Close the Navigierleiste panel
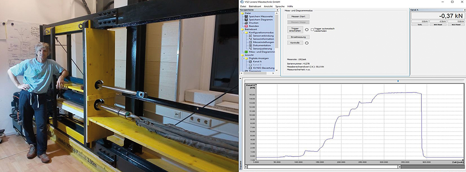 coord(277,10)
